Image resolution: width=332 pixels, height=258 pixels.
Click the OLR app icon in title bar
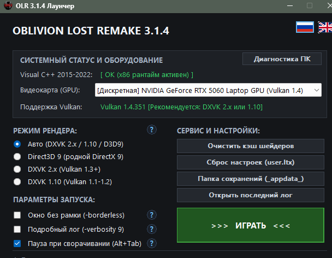click(x=8, y=5)
